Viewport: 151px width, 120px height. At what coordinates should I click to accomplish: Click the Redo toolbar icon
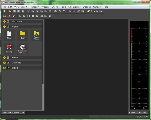pyautogui.click(x=60, y=11)
